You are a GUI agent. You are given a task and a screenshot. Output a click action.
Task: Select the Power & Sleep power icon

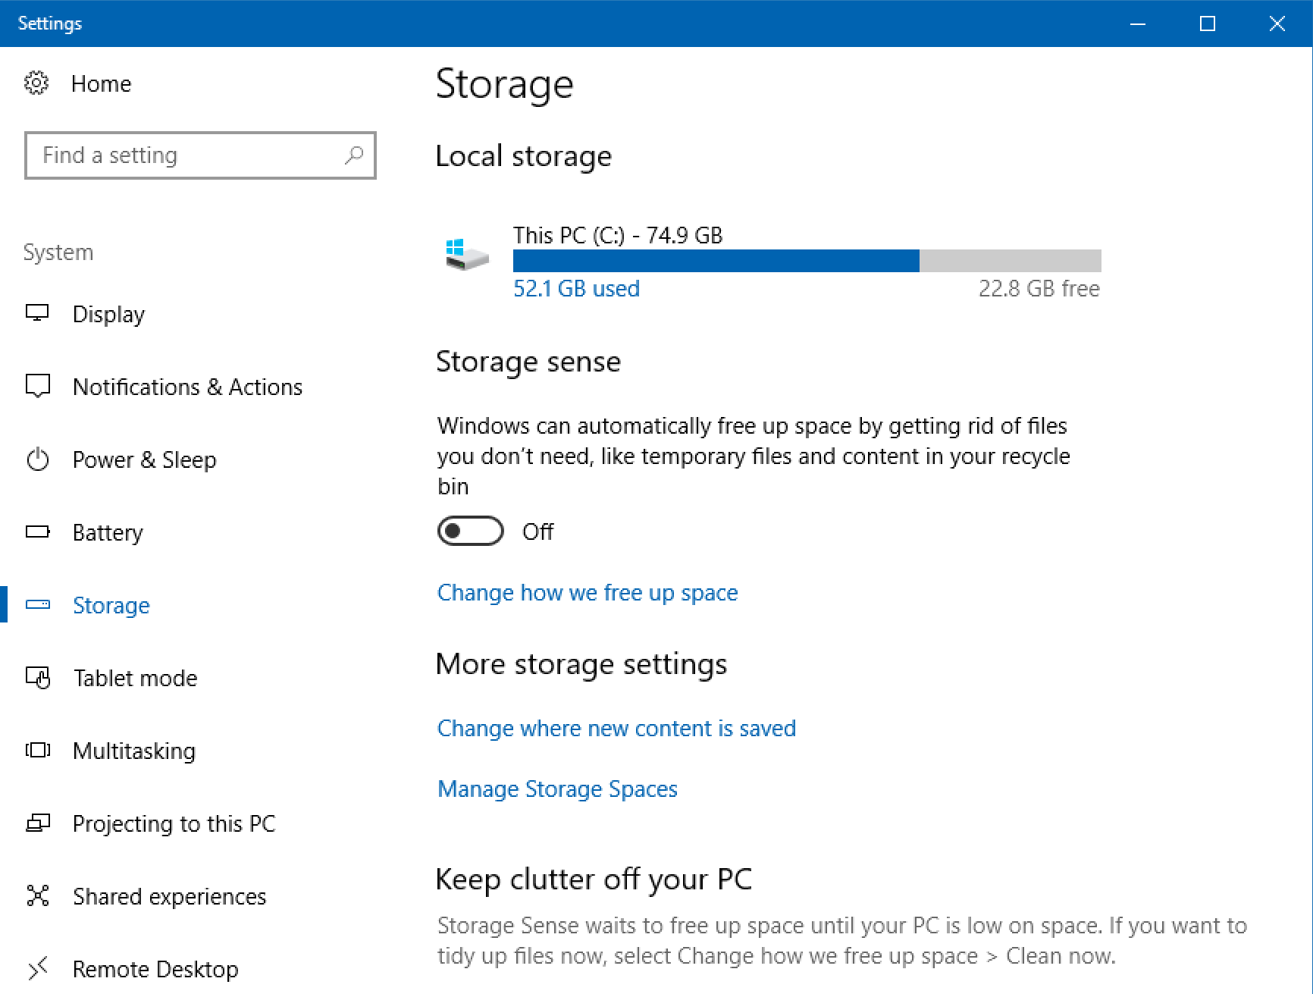(38, 459)
